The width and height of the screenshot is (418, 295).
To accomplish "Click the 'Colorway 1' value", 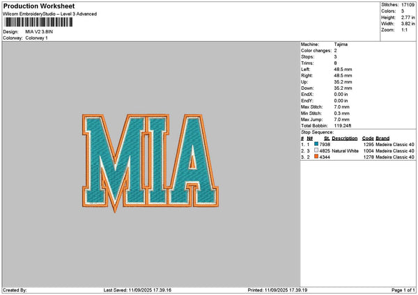I will [36, 38].
